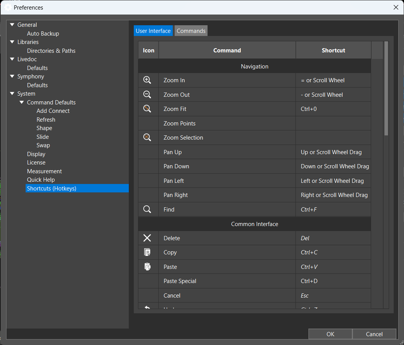Image resolution: width=404 pixels, height=345 pixels.
Task: Open Directories & Paths settings
Action: pyautogui.click(x=51, y=50)
